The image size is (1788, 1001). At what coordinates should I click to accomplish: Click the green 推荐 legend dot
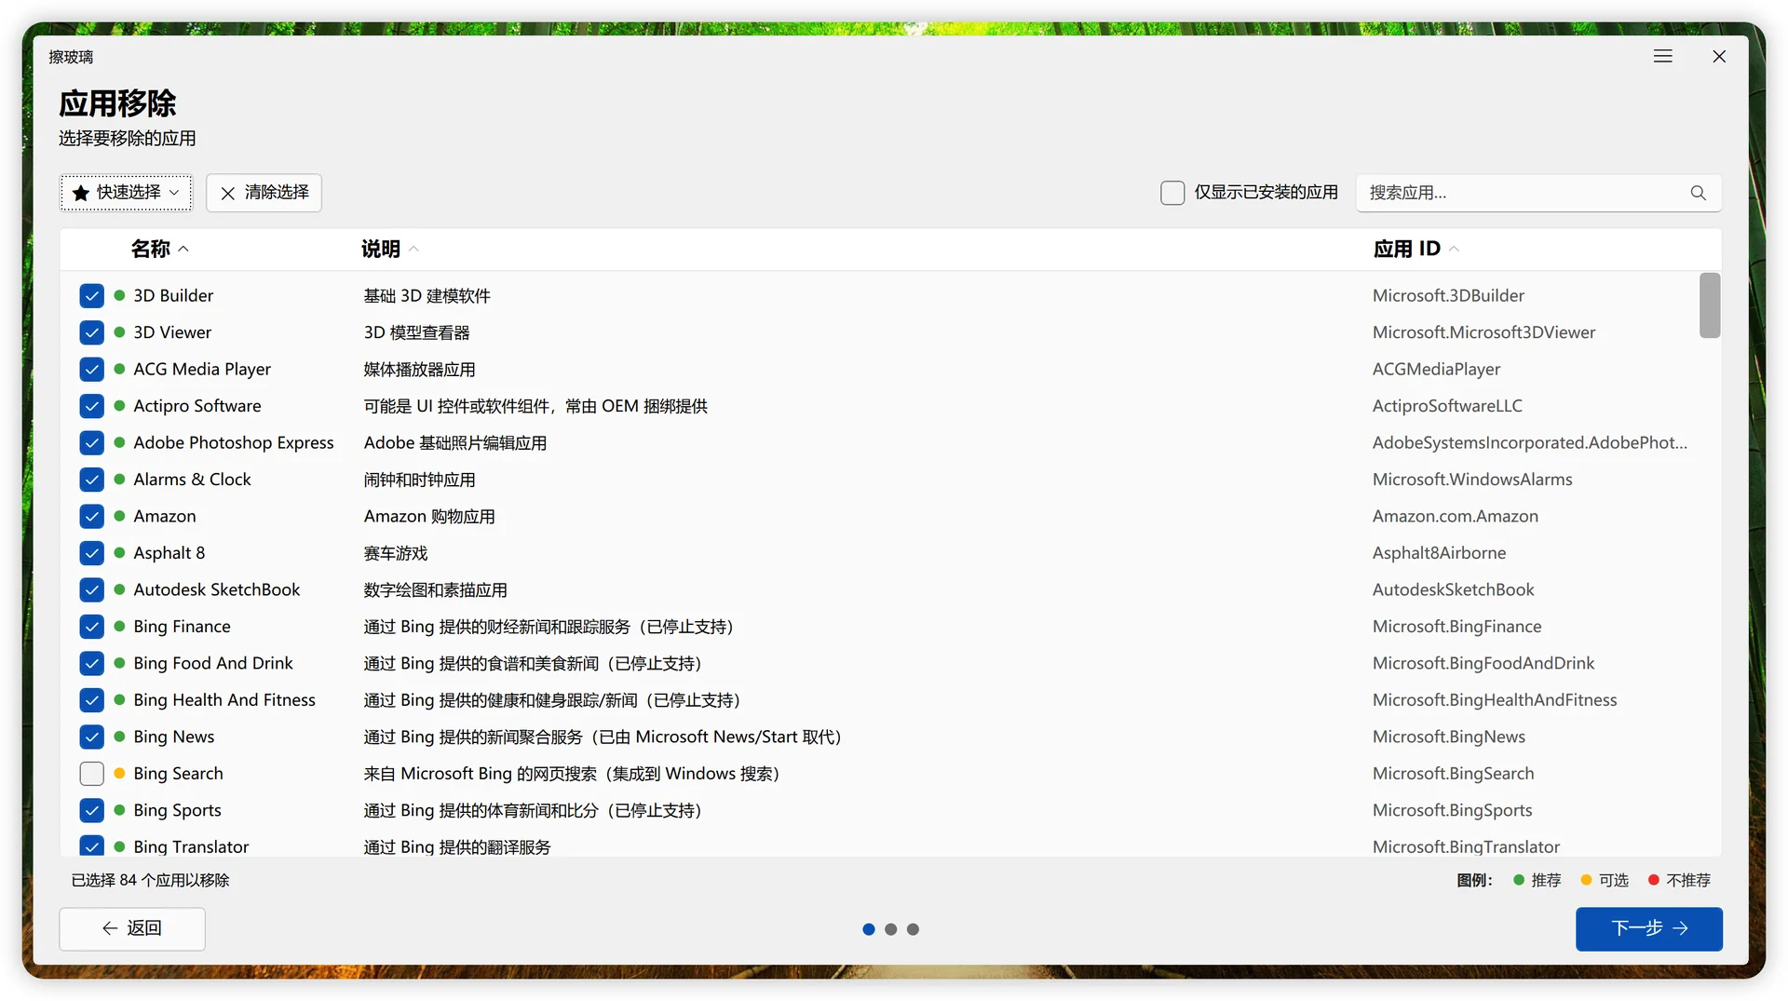click(x=1519, y=880)
